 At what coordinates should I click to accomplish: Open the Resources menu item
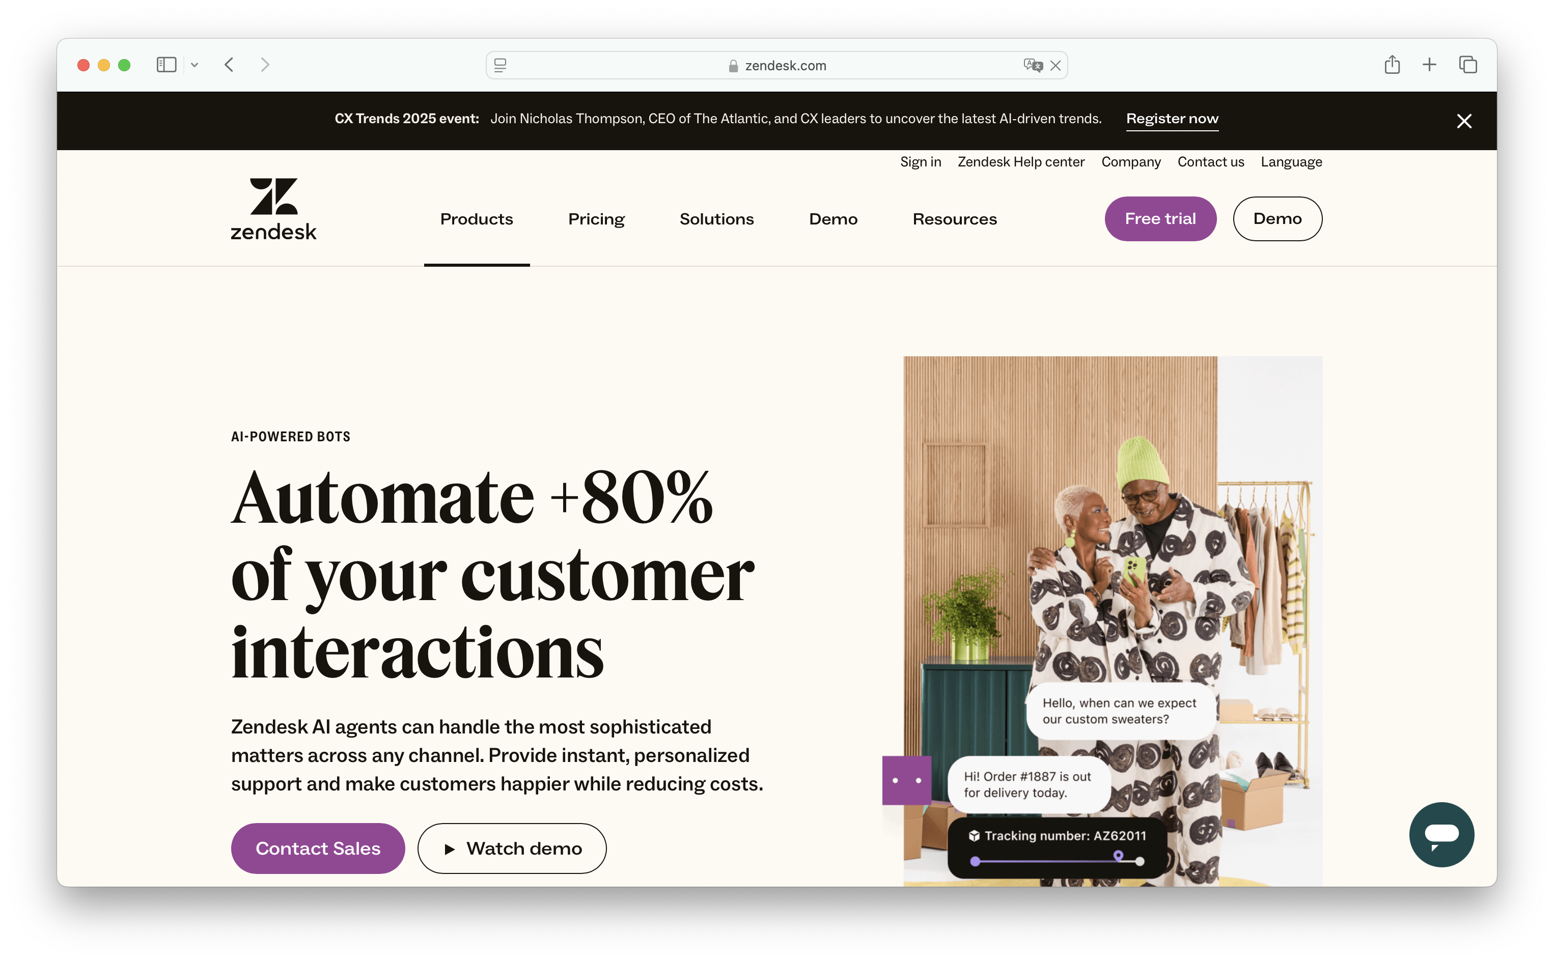954,219
